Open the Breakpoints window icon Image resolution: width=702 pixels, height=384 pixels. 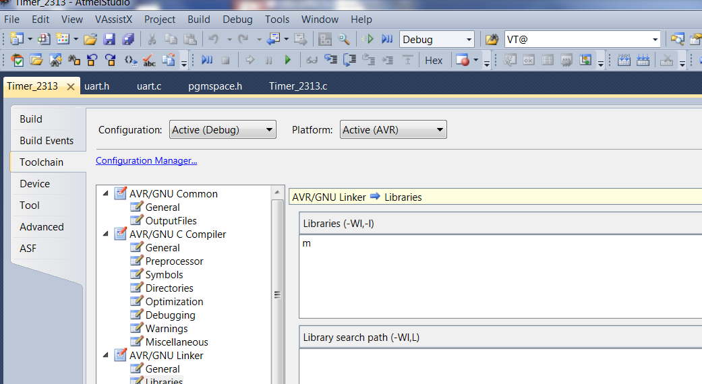pos(462,60)
